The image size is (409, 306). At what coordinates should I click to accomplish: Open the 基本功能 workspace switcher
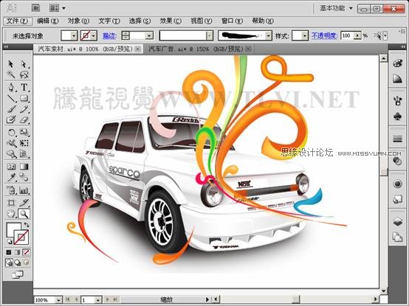pyautogui.click(x=337, y=8)
